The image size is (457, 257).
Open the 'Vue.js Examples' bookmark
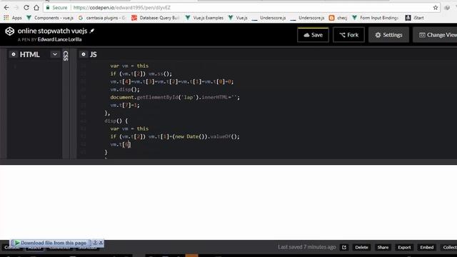tap(204, 18)
